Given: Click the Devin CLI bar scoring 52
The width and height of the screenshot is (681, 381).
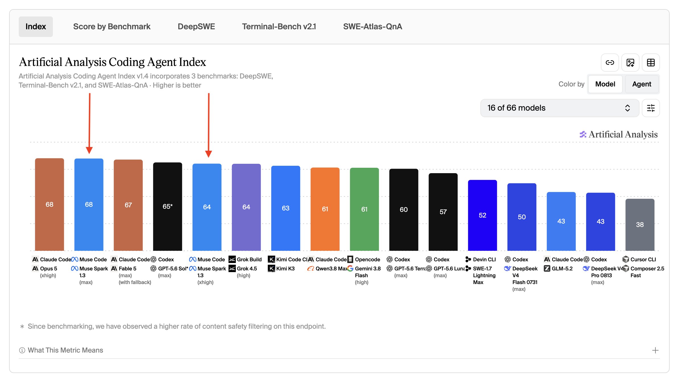Looking at the screenshot, I should tap(483, 215).
